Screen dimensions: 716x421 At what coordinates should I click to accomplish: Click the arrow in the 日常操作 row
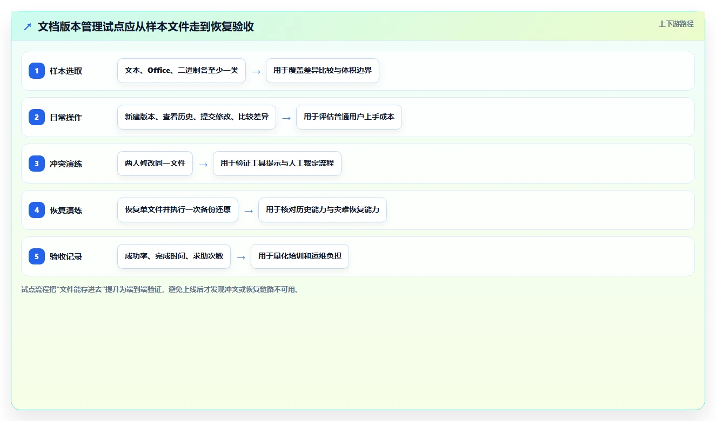coord(286,118)
